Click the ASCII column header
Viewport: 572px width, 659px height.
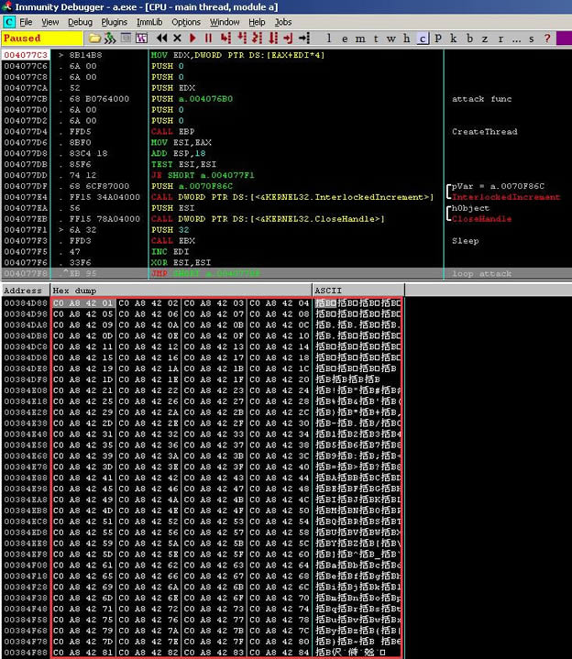tap(356, 290)
